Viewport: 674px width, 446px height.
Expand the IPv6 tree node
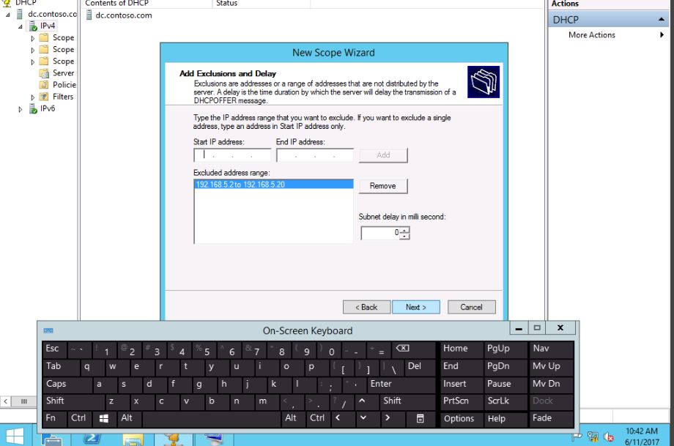[21, 109]
